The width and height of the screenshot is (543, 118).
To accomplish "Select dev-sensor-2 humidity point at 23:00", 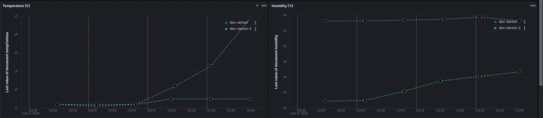I will [x=365, y=21].
